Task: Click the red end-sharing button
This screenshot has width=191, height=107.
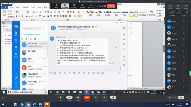Action: click(111, 6)
